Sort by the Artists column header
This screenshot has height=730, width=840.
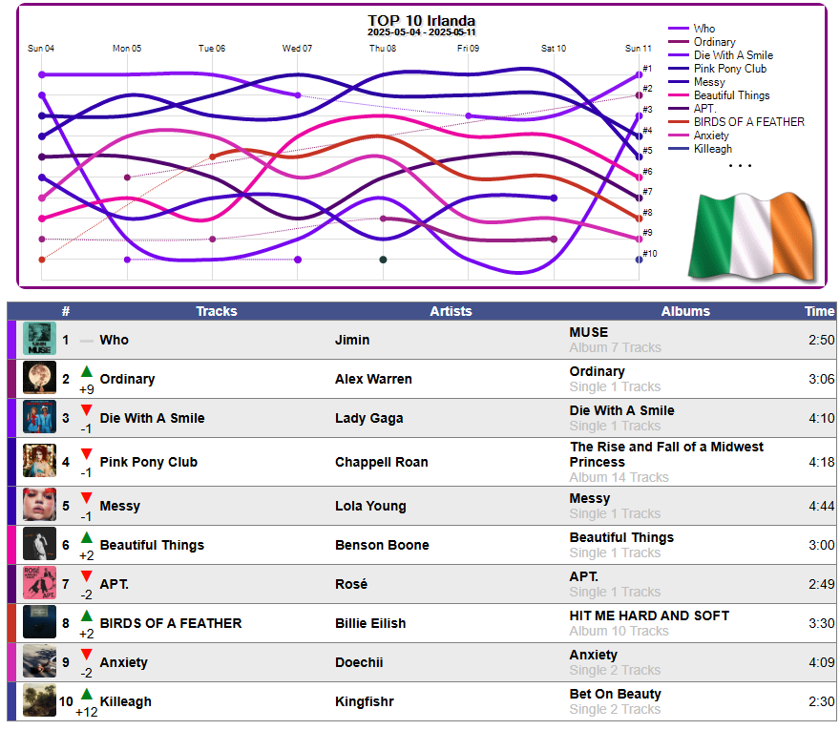pyautogui.click(x=451, y=311)
